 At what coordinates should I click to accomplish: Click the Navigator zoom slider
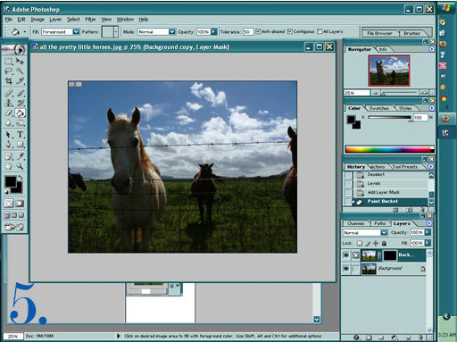tap(400, 93)
